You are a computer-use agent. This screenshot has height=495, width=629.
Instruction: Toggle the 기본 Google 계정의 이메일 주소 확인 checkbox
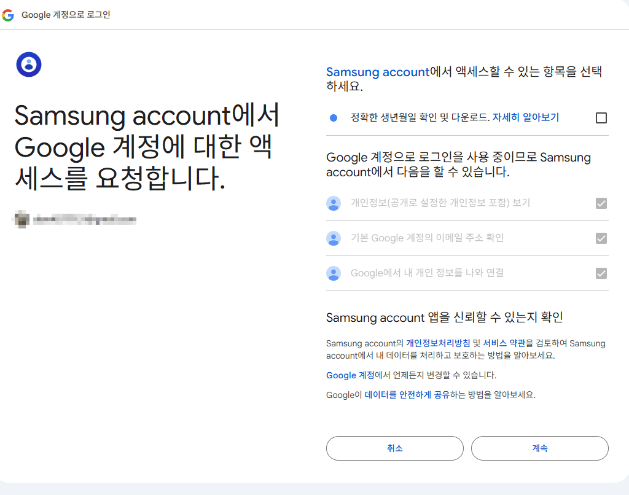point(601,238)
